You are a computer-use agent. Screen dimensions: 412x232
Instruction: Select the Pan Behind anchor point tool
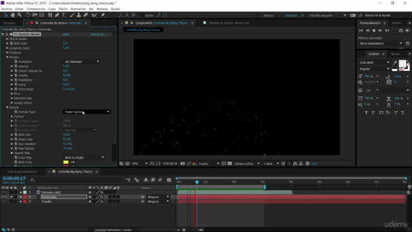click(x=41, y=15)
